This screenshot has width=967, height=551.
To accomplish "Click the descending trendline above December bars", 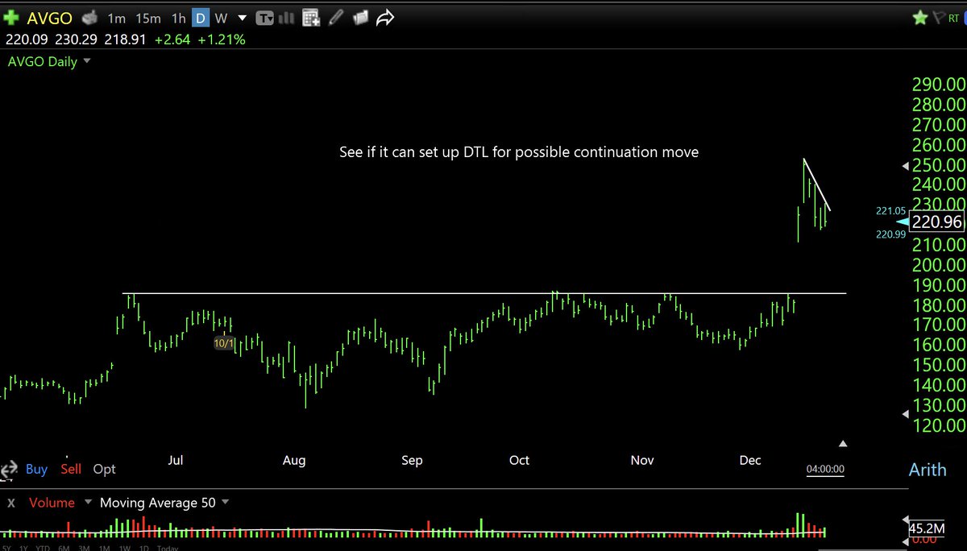I will [x=817, y=185].
